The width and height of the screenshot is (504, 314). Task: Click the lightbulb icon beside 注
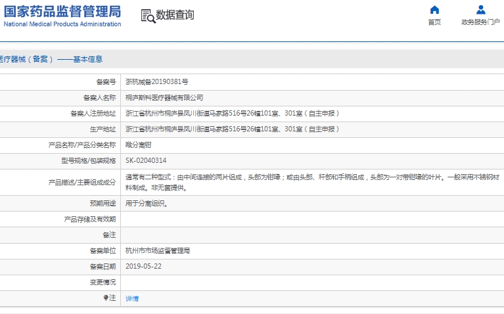(x=106, y=298)
